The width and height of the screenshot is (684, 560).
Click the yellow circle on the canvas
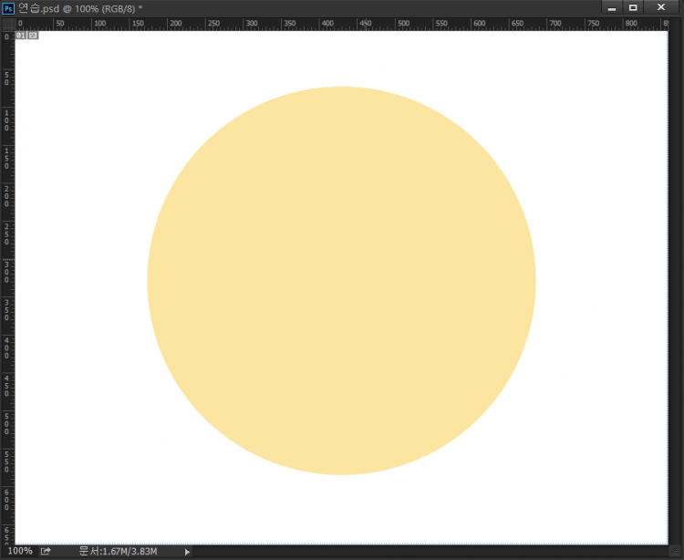pyautogui.click(x=342, y=280)
